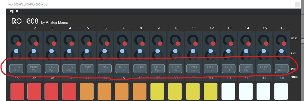
Task: Trigger the red pad for channel 2
Action: point(34,92)
